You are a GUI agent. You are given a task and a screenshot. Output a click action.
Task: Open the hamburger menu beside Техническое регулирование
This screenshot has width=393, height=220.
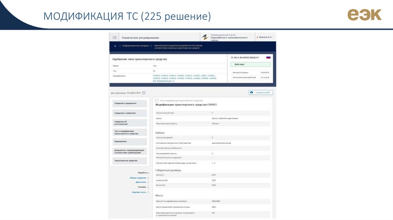[x=114, y=38]
